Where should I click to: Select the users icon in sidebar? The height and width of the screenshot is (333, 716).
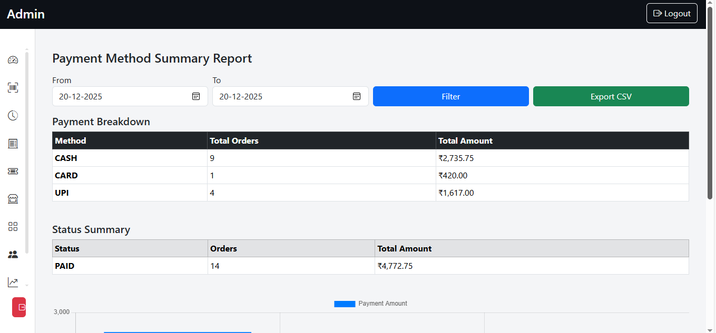13,255
